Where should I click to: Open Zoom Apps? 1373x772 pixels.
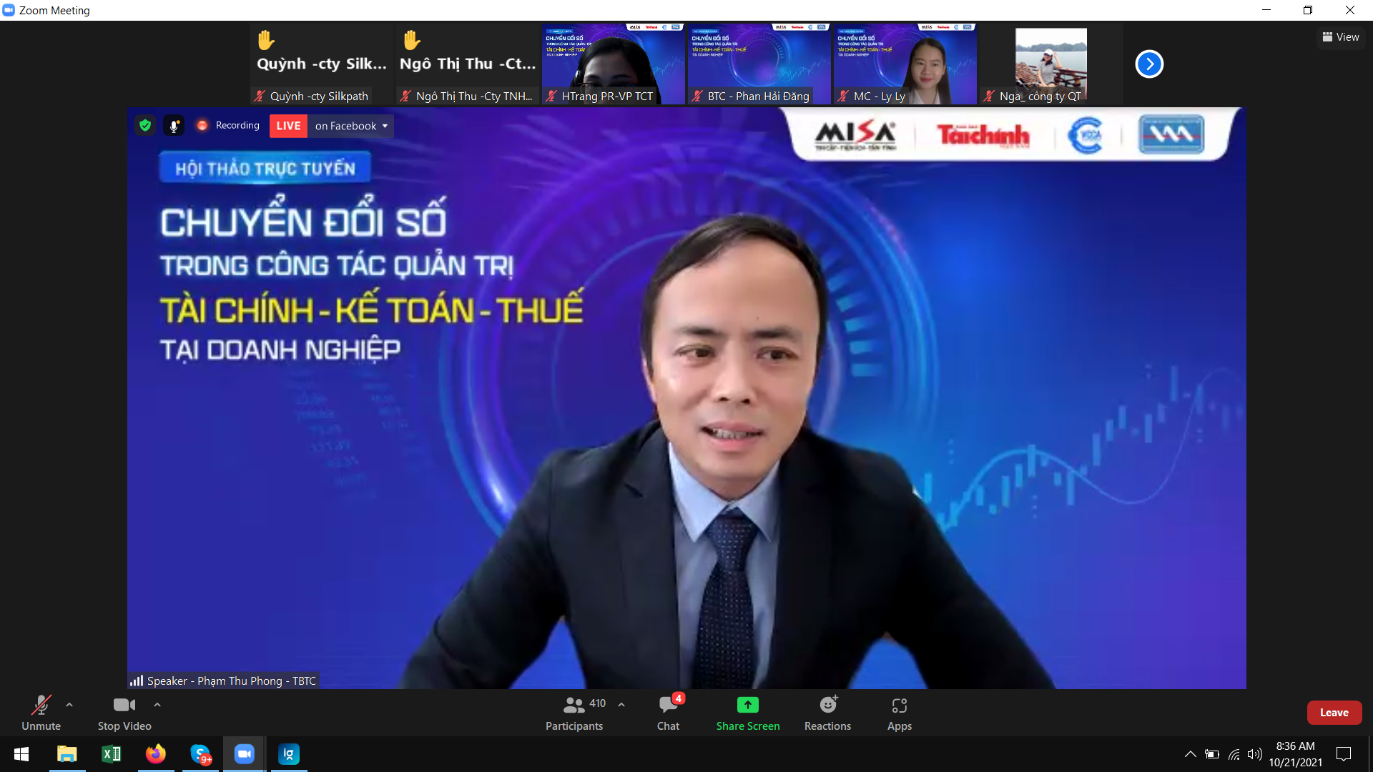tap(899, 713)
